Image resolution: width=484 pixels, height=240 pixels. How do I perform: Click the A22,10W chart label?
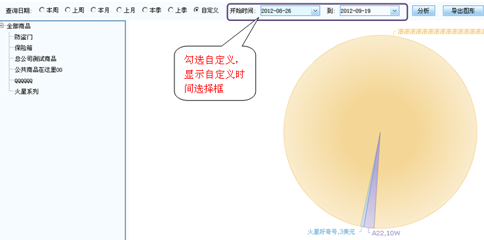point(386,233)
